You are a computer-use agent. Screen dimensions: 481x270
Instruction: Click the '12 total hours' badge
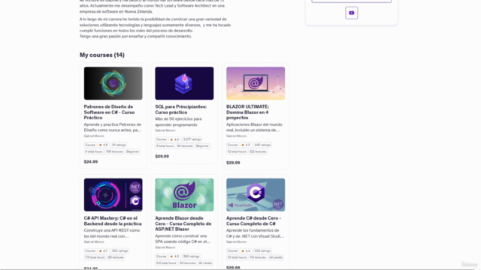coord(237,151)
